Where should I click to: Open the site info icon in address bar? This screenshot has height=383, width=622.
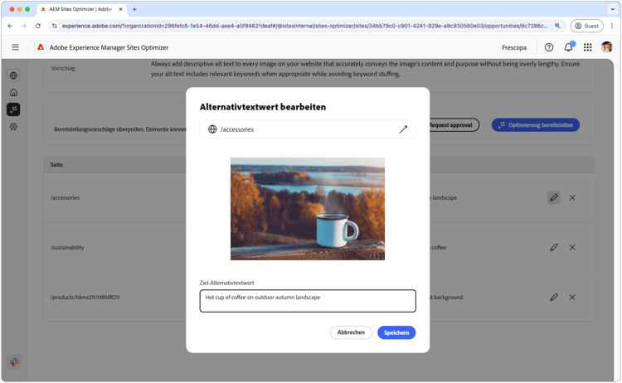point(55,26)
